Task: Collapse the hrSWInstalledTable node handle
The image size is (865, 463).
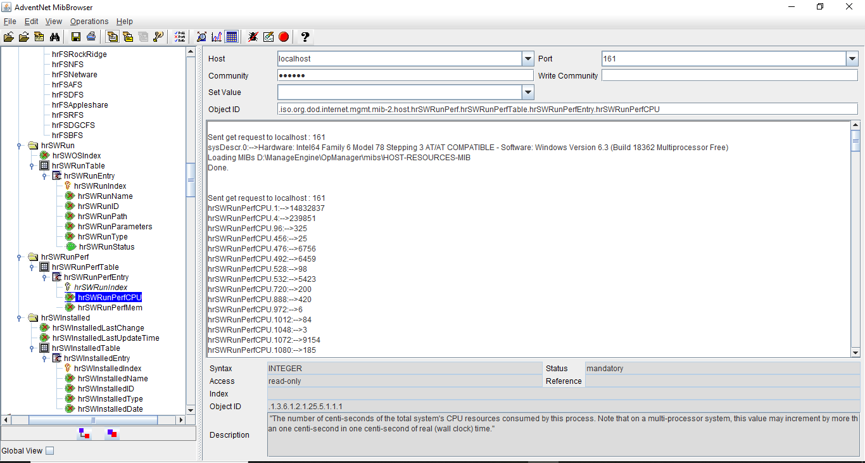Action: click(x=32, y=348)
